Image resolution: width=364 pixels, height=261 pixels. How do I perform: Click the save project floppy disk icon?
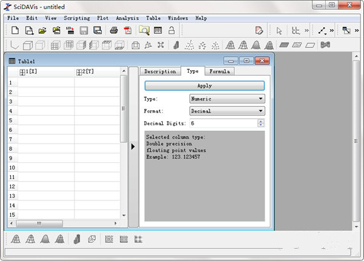pyautogui.click(x=84, y=30)
